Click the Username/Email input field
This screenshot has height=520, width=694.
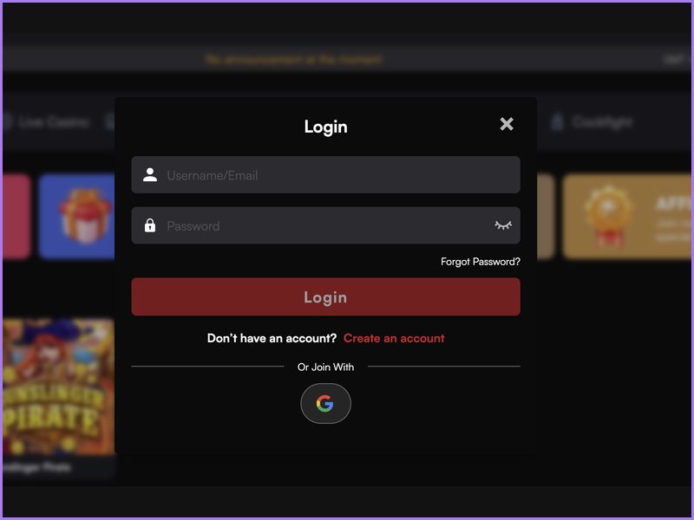tap(325, 175)
